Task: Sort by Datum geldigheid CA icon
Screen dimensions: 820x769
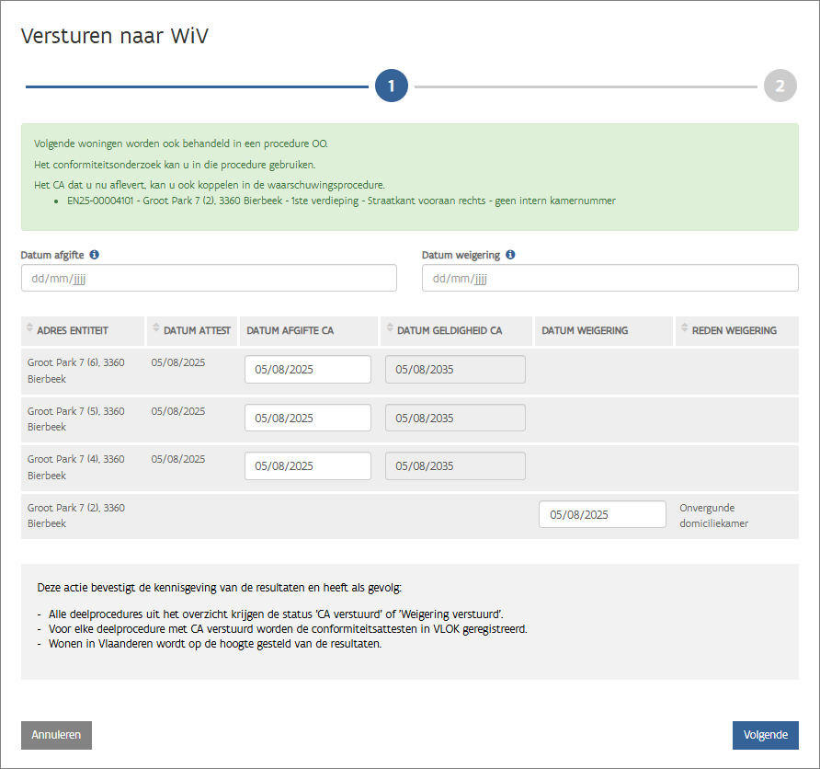Action: 389,329
